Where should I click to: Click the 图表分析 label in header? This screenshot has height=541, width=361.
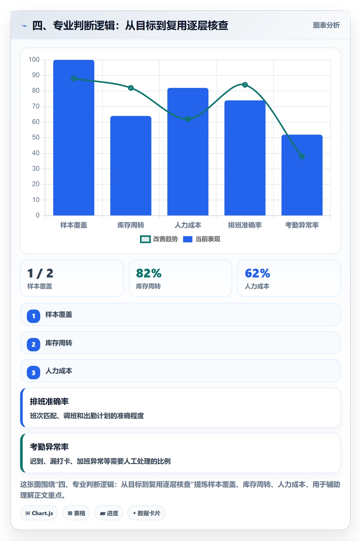click(326, 25)
